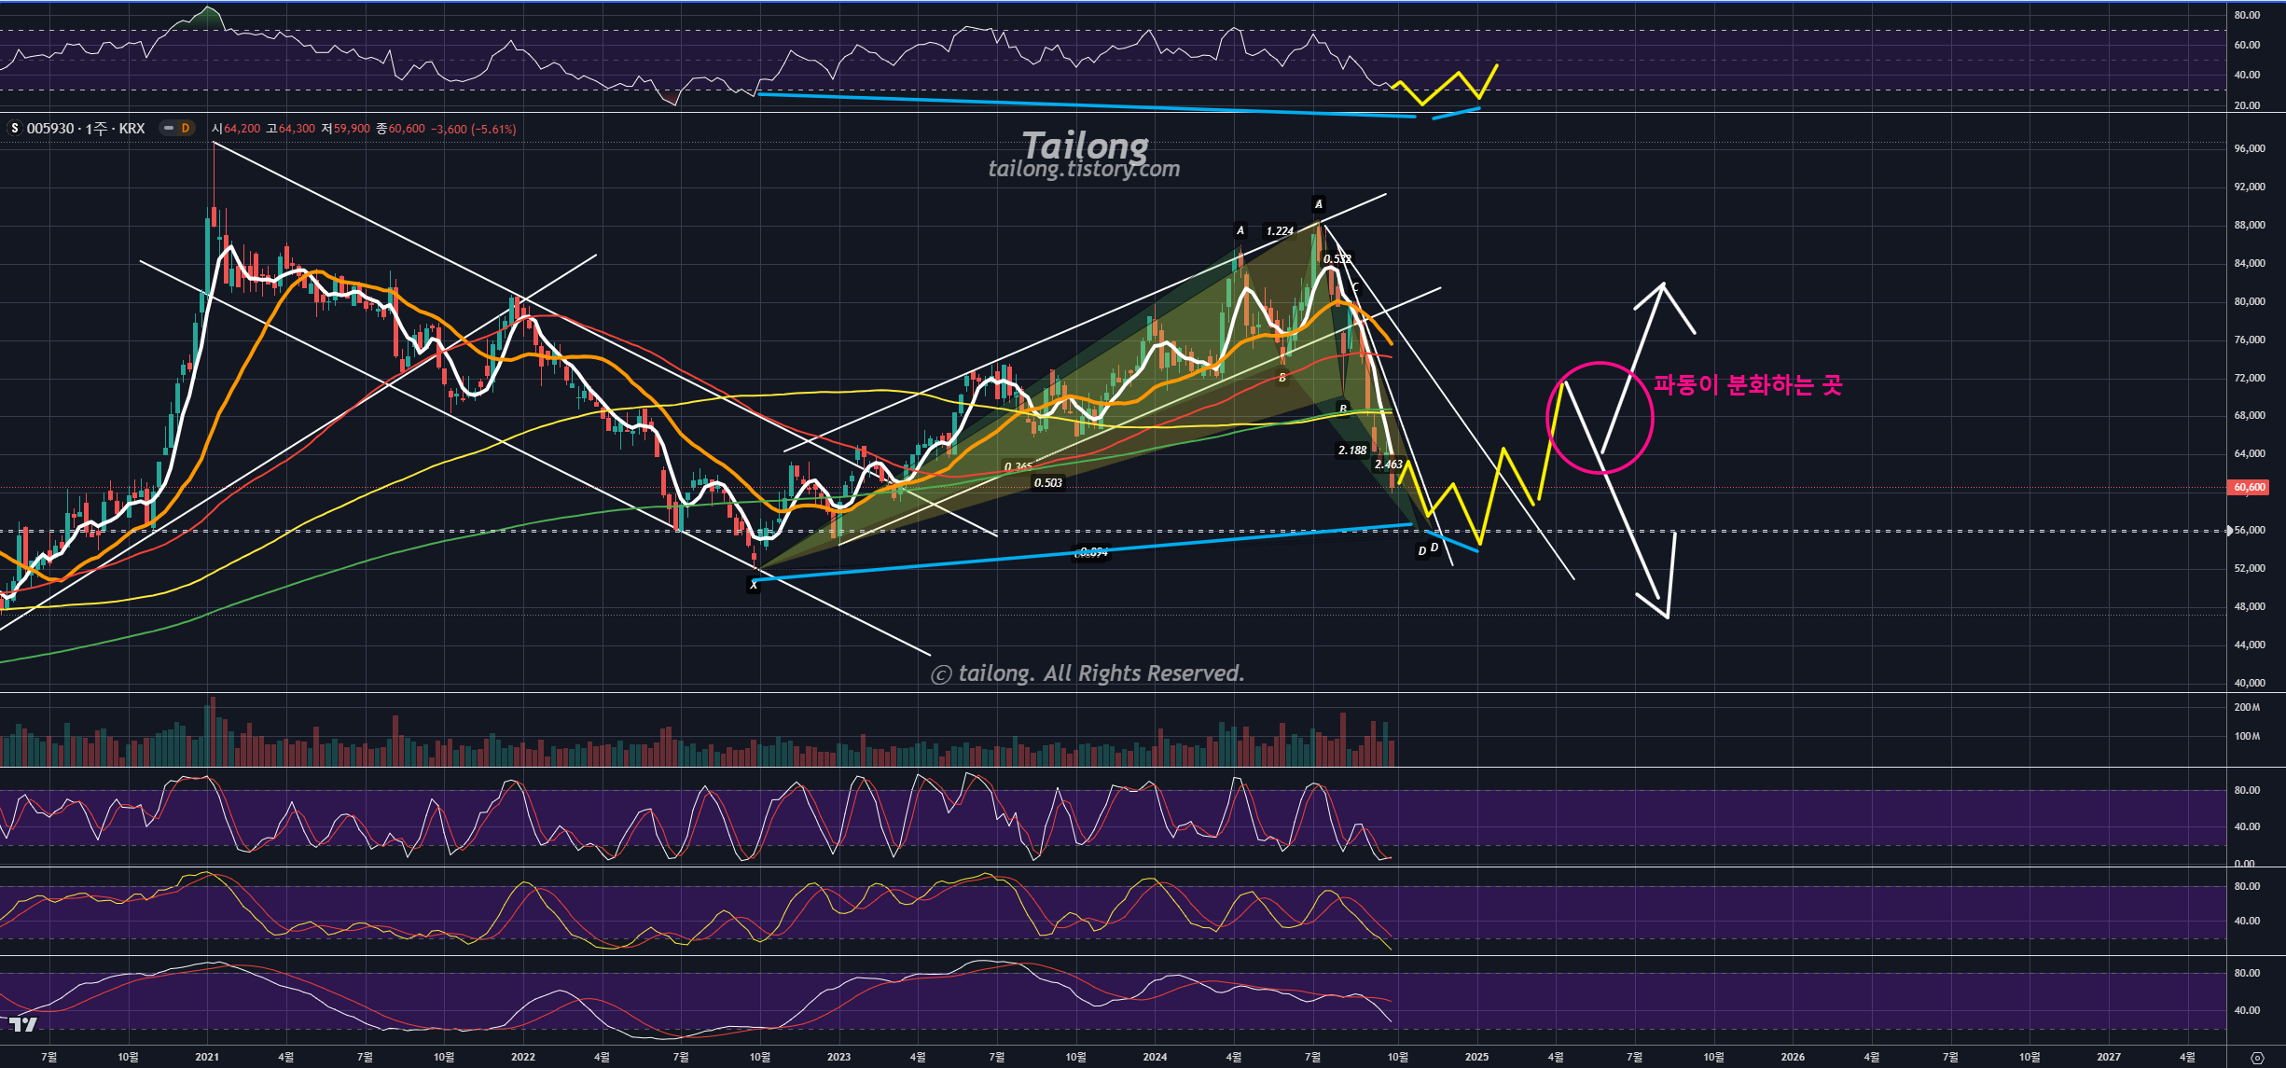
Task: Click the pink '파동이 분화하는 곳' text label
Action: [1748, 384]
